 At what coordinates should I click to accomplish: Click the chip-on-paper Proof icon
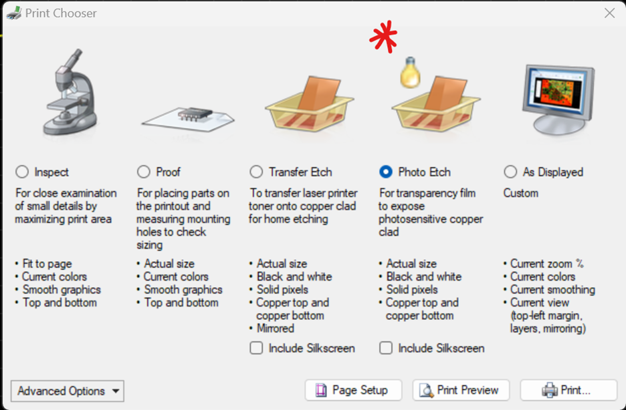188,119
